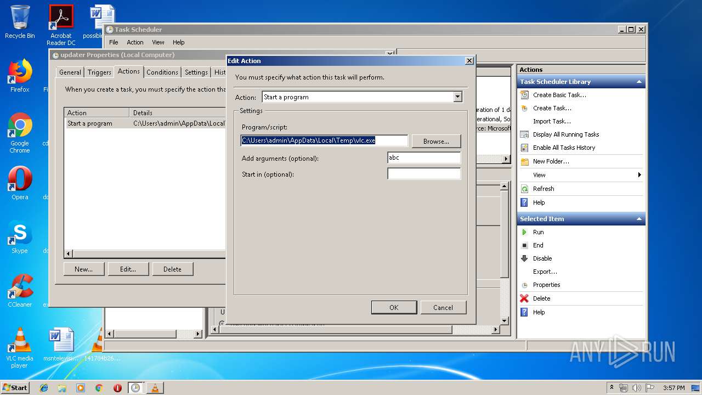Click the Create Basic Task icon

(524, 95)
